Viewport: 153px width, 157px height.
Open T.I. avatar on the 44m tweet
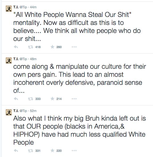tap(9, 9)
